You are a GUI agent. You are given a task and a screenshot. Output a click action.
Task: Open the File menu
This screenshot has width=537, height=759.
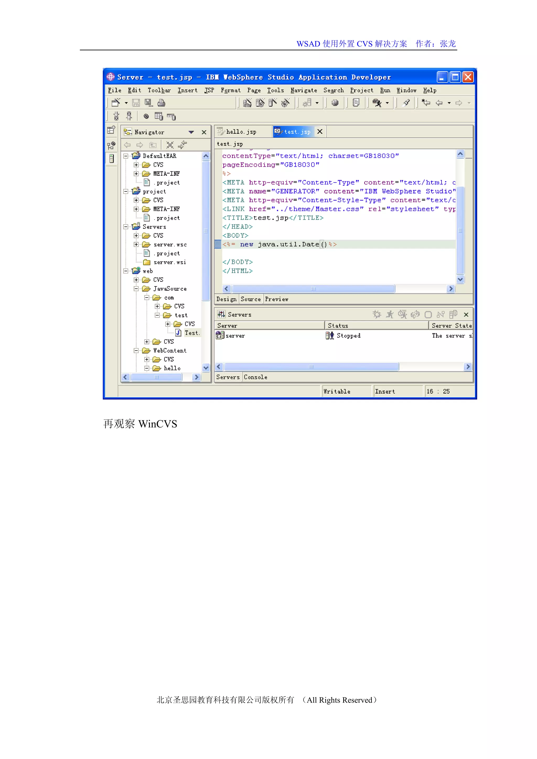click(114, 90)
